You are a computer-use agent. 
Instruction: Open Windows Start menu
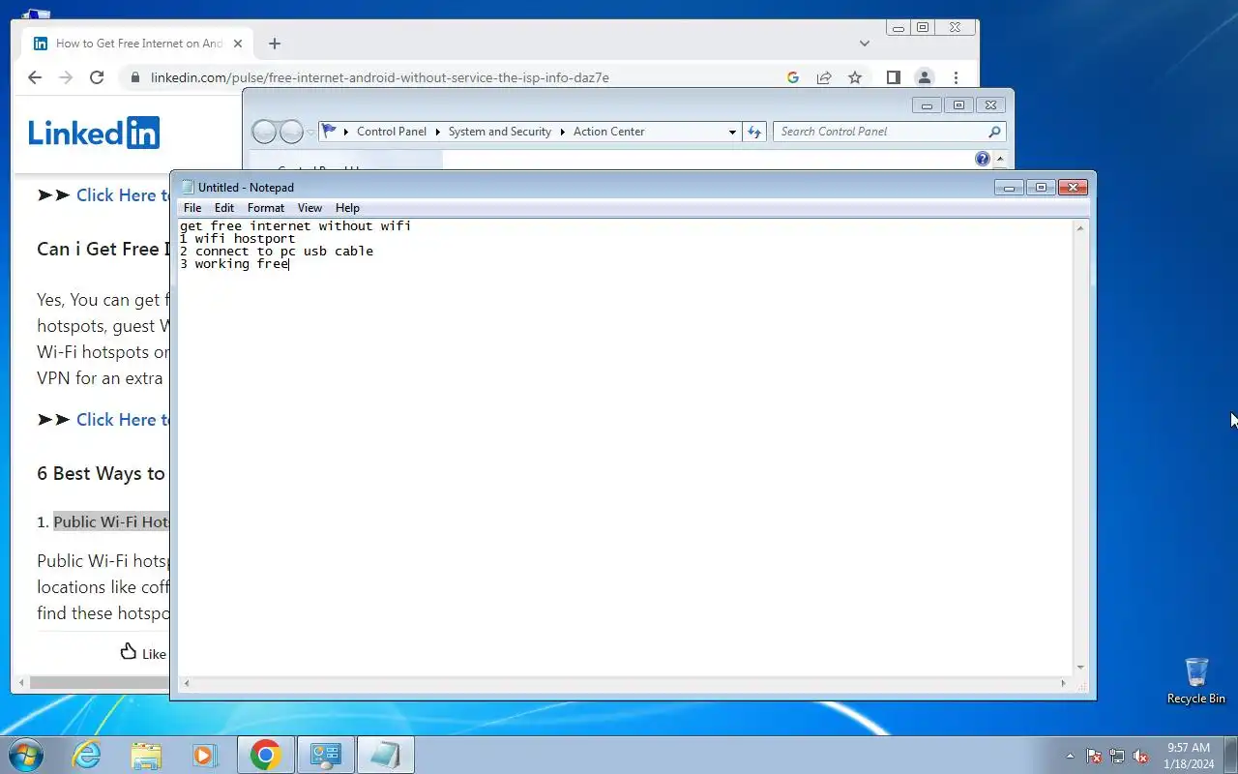(x=26, y=755)
